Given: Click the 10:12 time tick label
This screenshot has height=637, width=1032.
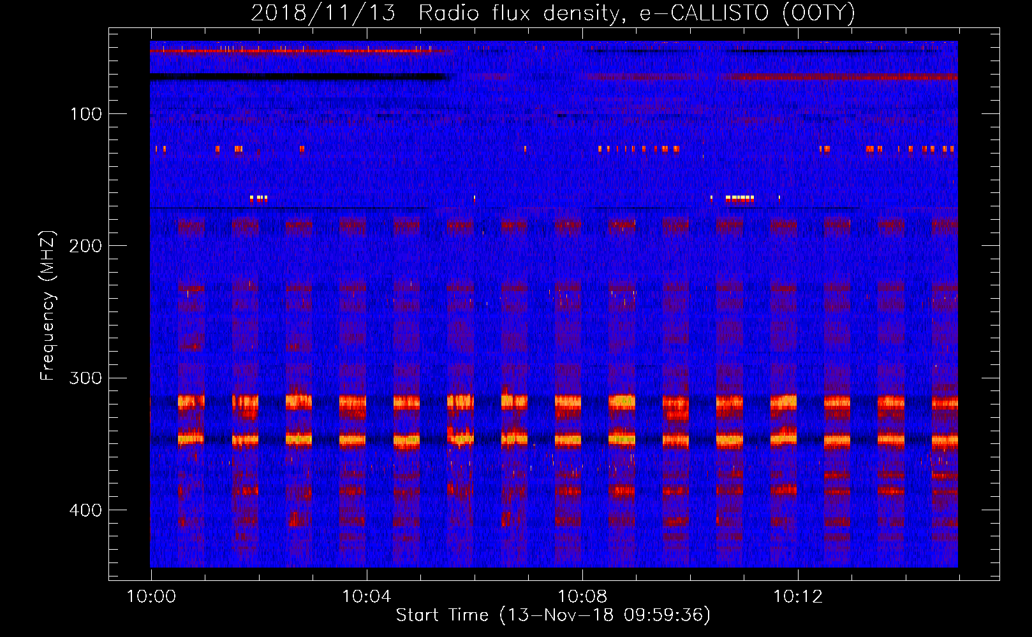Looking at the screenshot, I should tap(798, 596).
